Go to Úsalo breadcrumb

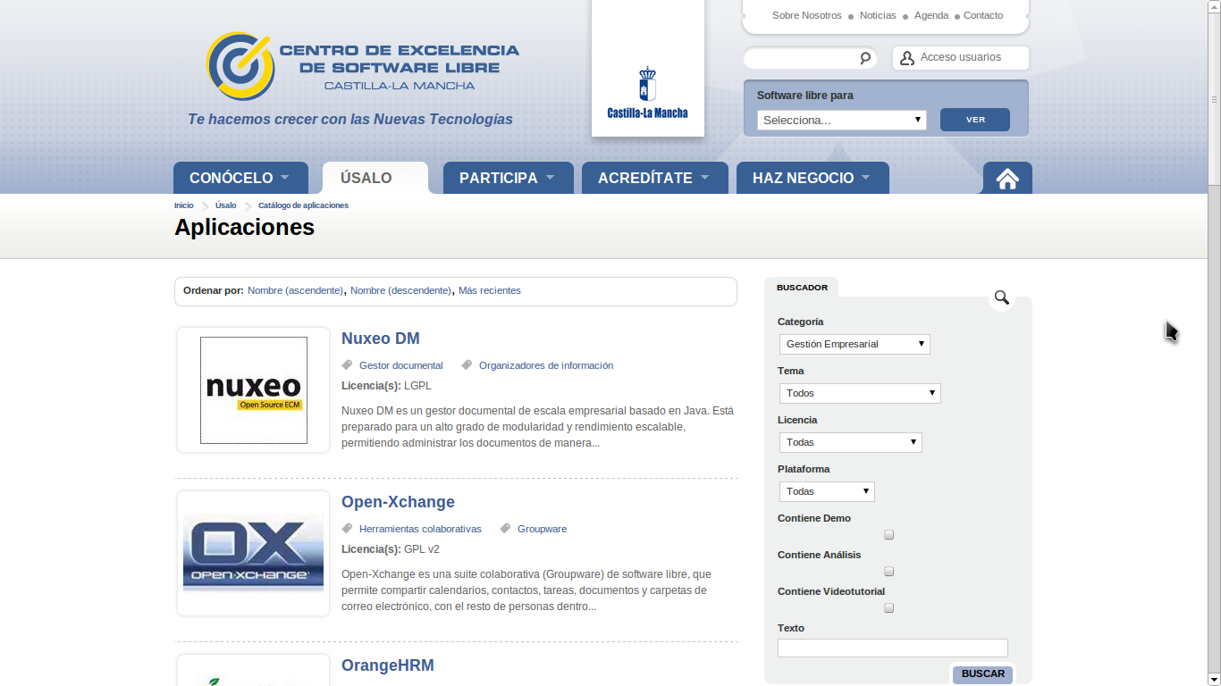tap(226, 205)
